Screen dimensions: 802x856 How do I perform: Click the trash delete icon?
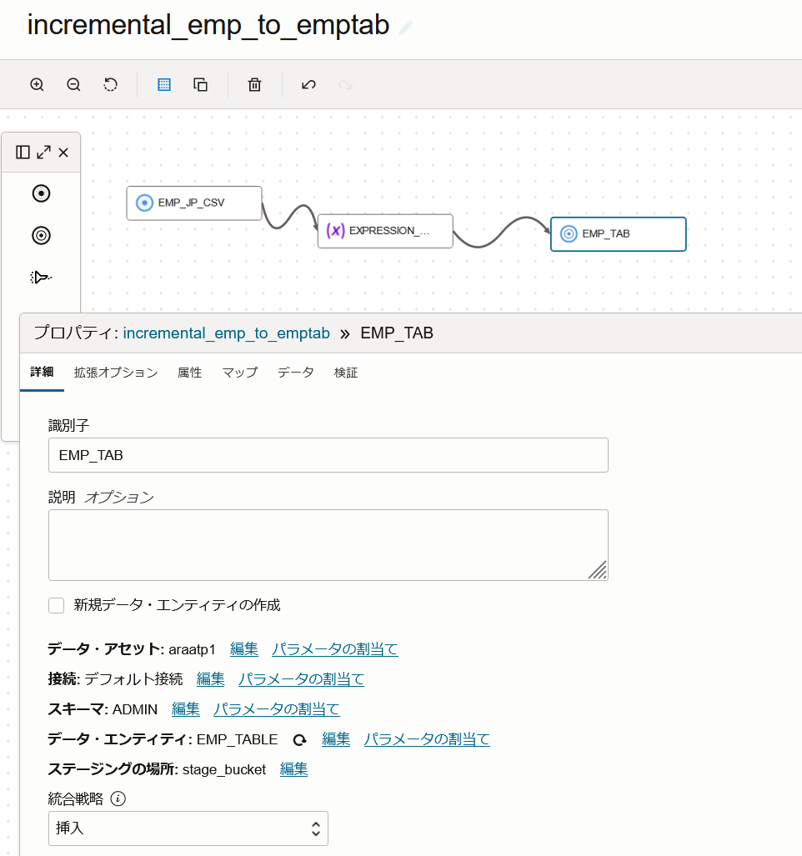[254, 85]
